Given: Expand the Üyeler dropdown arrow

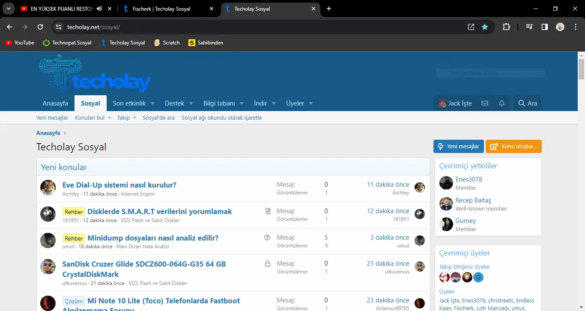Looking at the screenshot, I should (311, 103).
